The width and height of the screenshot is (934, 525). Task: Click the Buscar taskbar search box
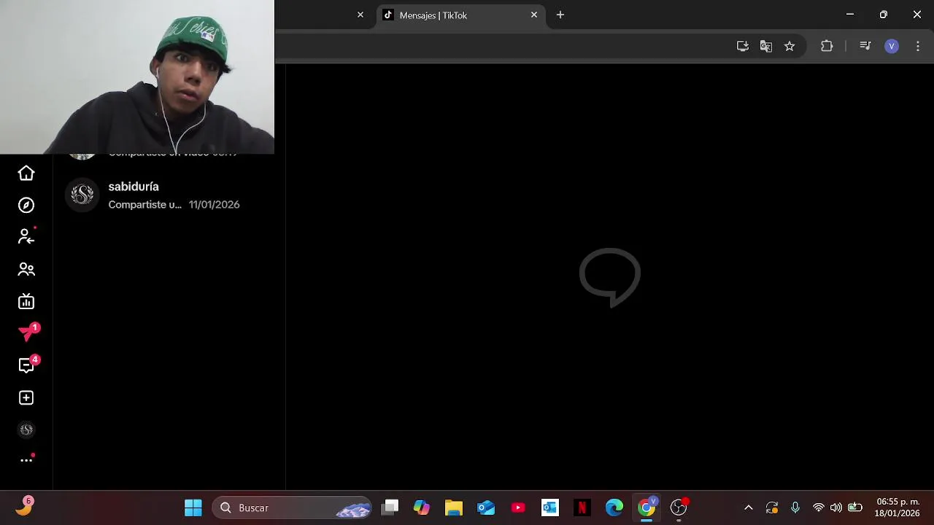(292, 507)
